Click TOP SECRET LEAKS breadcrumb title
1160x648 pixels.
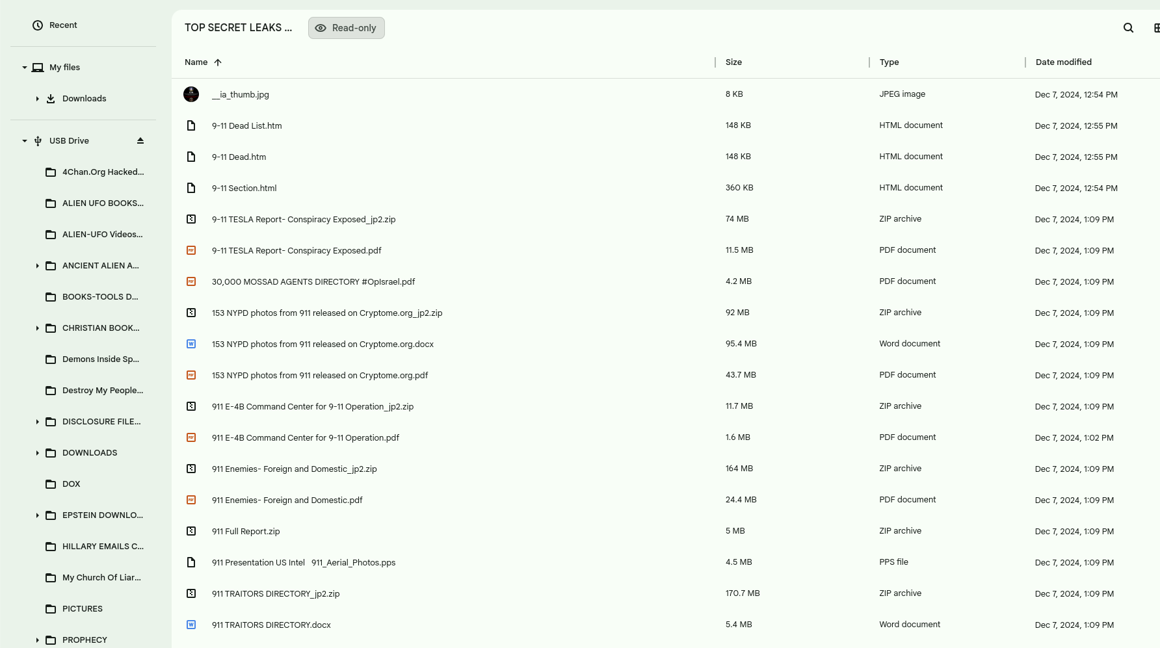239,28
